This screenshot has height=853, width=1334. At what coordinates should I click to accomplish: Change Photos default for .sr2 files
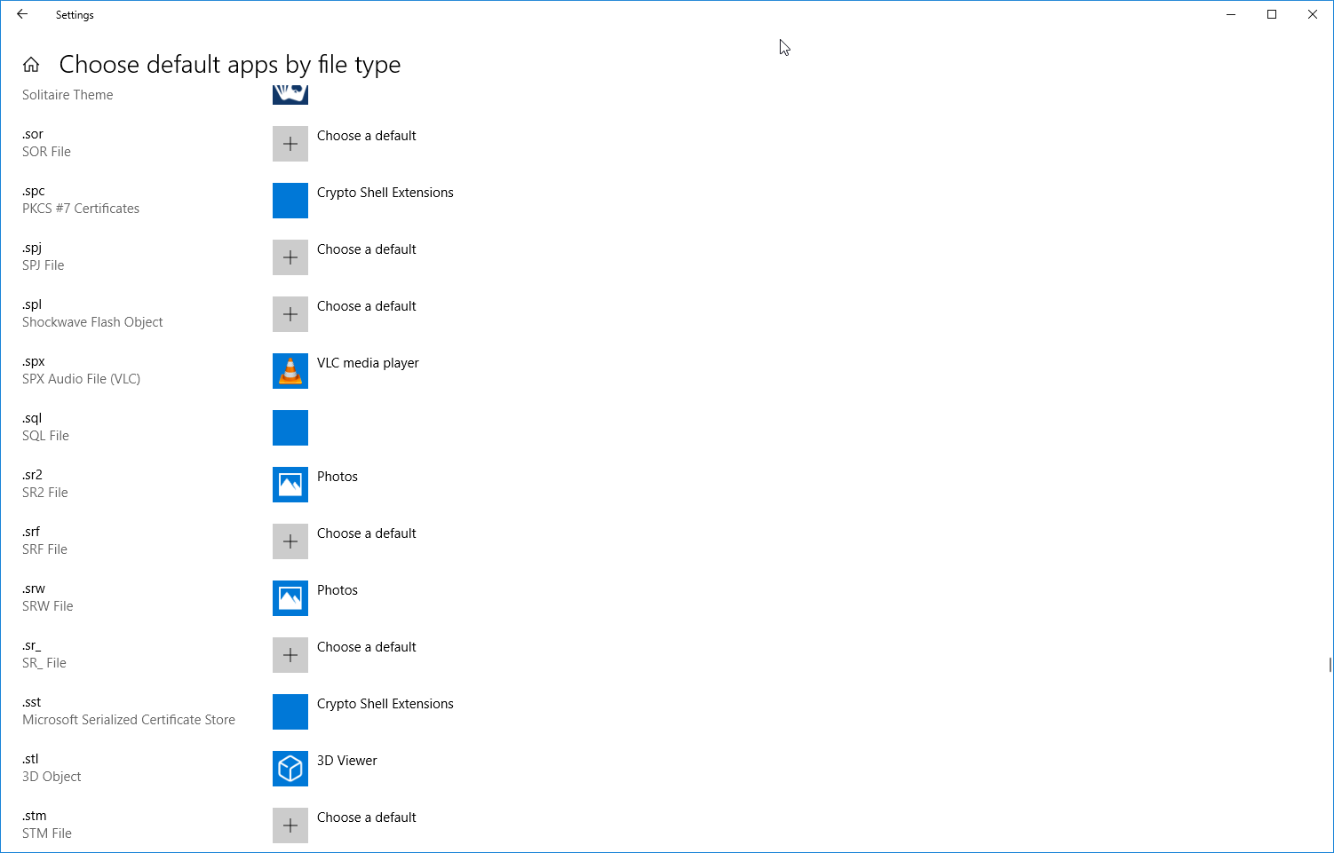[x=337, y=477]
